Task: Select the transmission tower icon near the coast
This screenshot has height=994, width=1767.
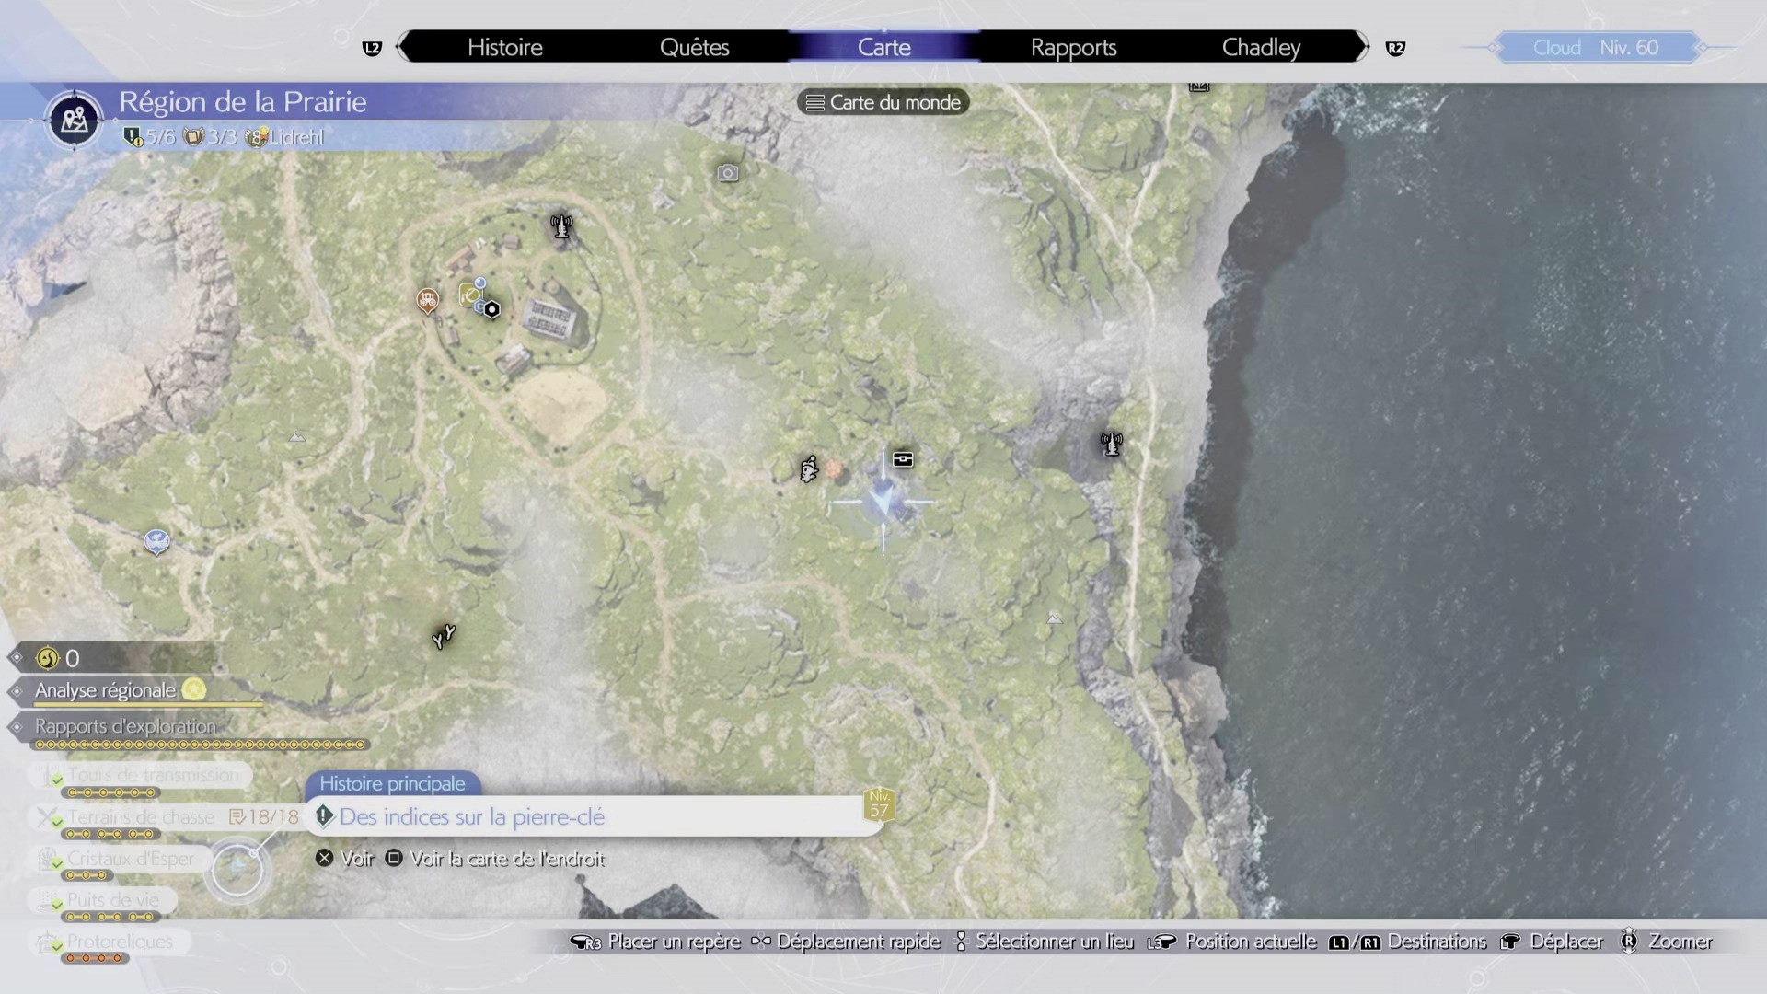Action: (1111, 444)
